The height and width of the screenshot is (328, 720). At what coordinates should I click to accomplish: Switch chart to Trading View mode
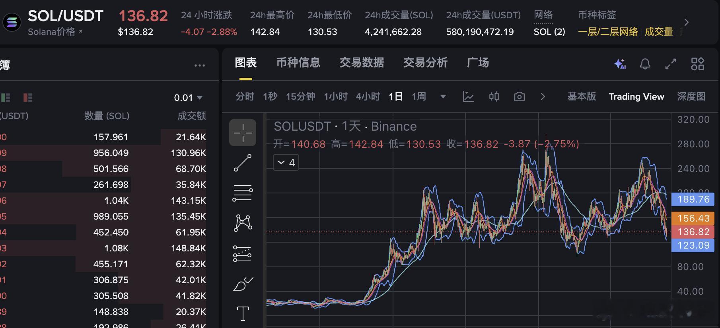click(636, 96)
